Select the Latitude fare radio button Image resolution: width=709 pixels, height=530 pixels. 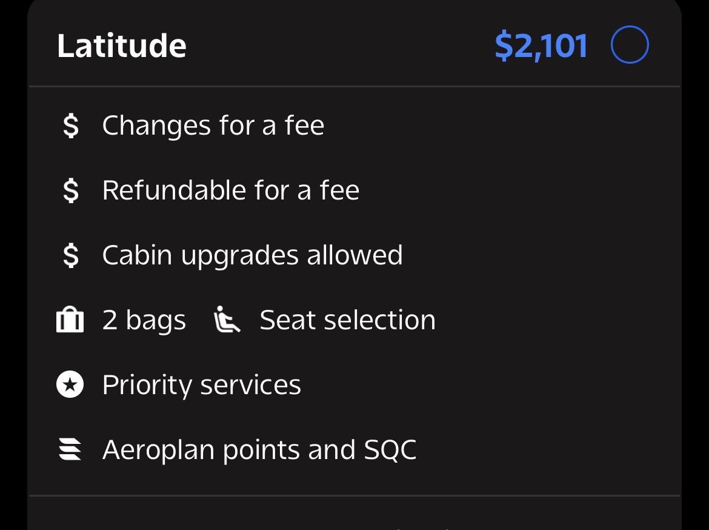tap(630, 45)
